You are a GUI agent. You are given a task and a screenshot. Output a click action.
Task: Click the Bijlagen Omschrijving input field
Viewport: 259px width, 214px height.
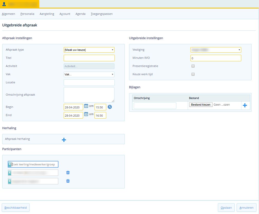(x=155, y=106)
